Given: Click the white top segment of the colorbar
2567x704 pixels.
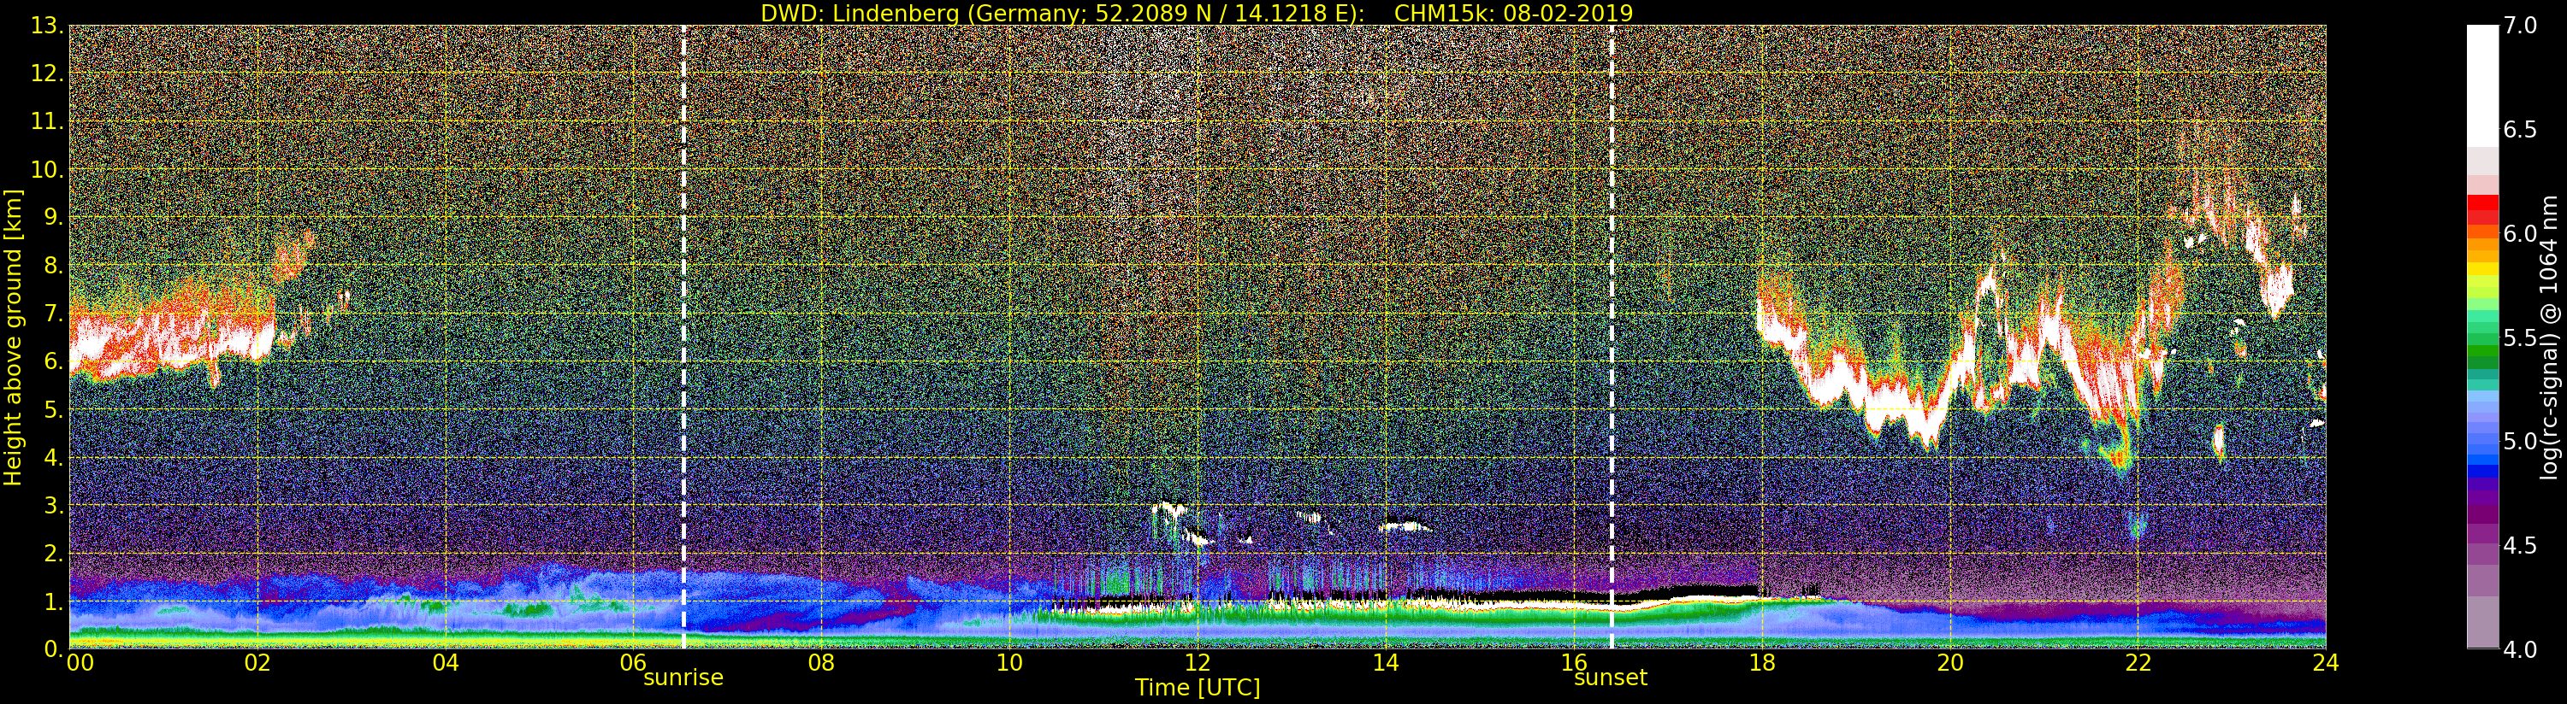Looking at the screenshot, I should click(2482, 85).
